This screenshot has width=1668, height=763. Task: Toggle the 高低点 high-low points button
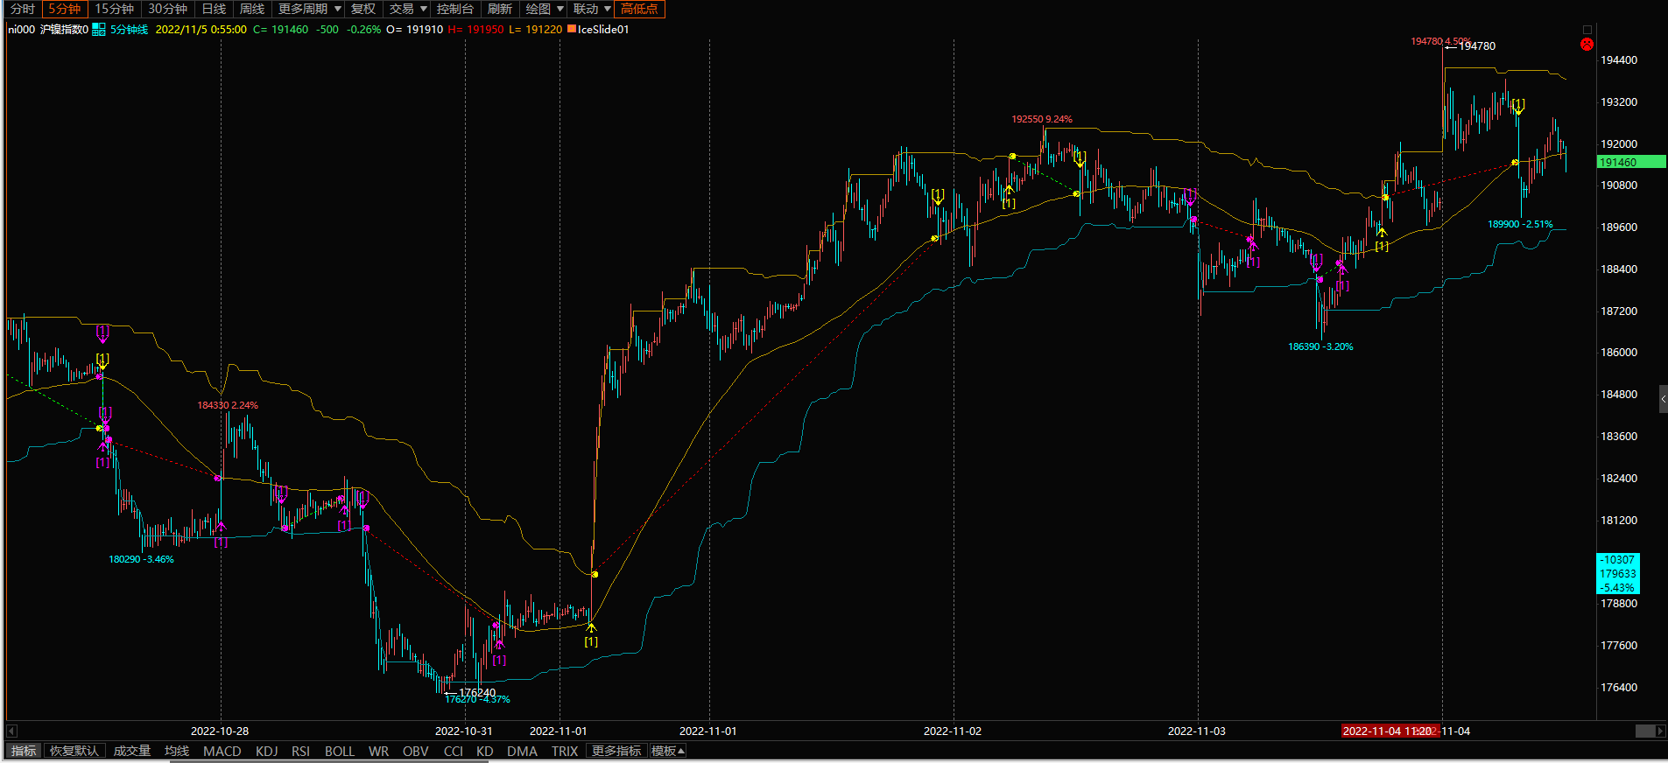639,9
